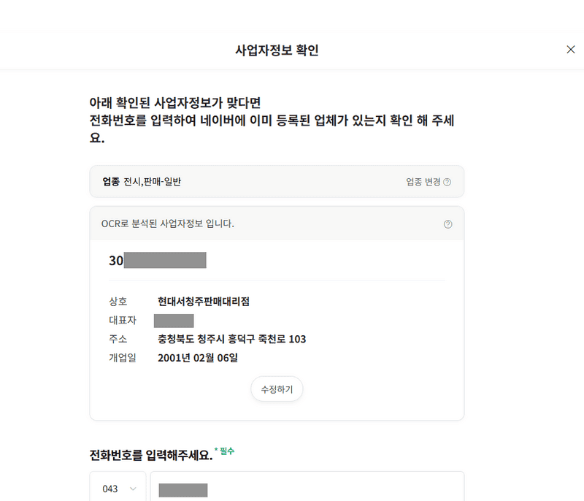Image resolution: width=584 pixels, height=501 pixels.
Task: Open the OCR 사업자정보 help icon
Action: pos(447,224)
